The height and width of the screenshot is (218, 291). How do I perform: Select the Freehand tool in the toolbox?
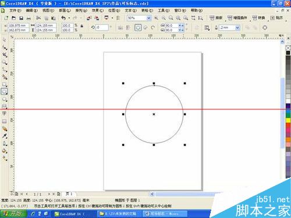tap(4, 70)
